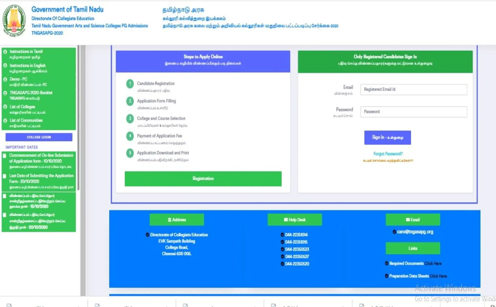This screenshot has height=307, width=496.
Task: Click the icon beside List of Communities
Action: pyautogui.click(x=5, y=121)
